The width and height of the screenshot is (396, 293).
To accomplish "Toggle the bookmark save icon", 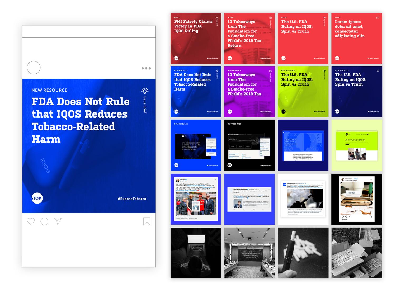I will coord(147,221).
